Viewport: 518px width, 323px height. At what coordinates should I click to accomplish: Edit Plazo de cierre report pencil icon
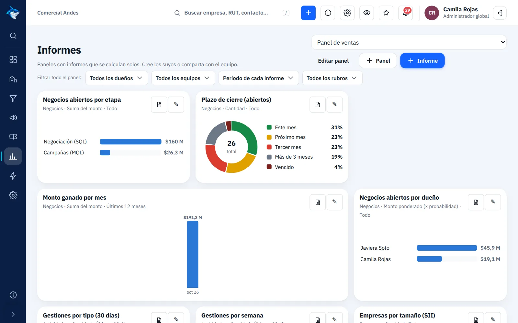pyautogui.click(x=334, y=105)
